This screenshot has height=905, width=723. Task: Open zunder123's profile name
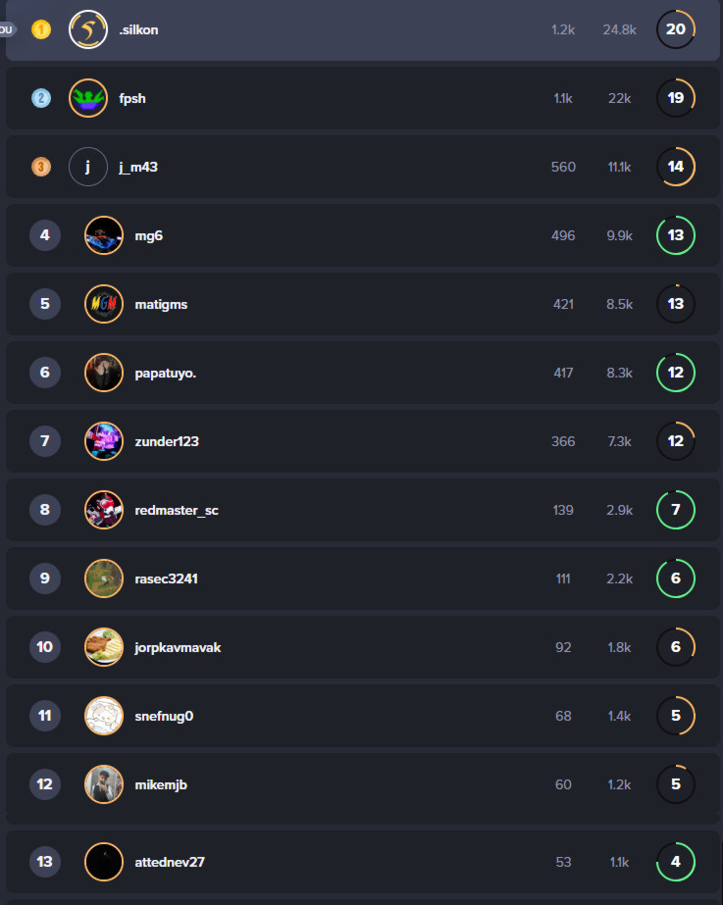[167, 441]
